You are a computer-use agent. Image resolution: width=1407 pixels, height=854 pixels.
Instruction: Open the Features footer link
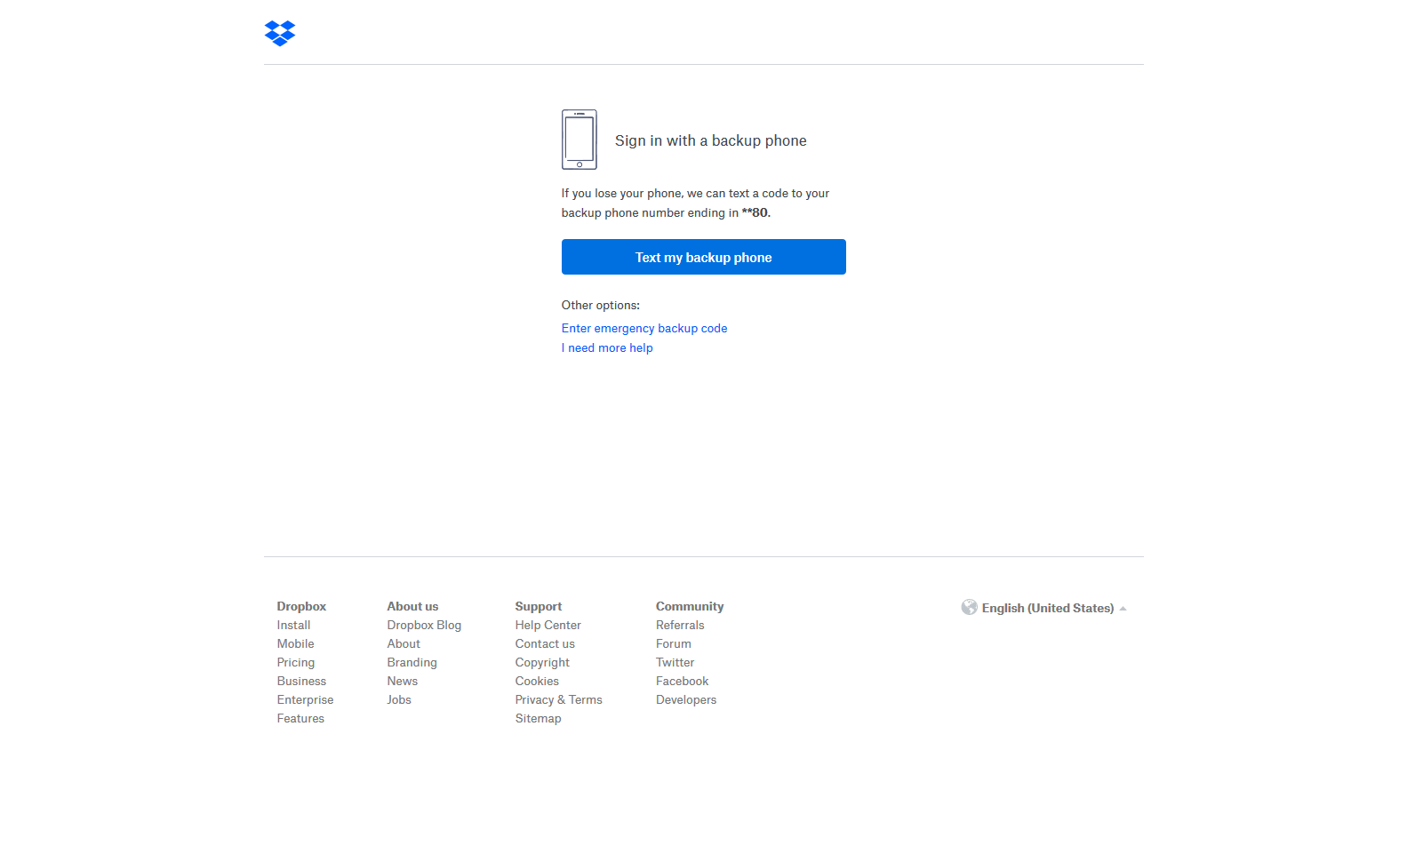pos(300,718)
